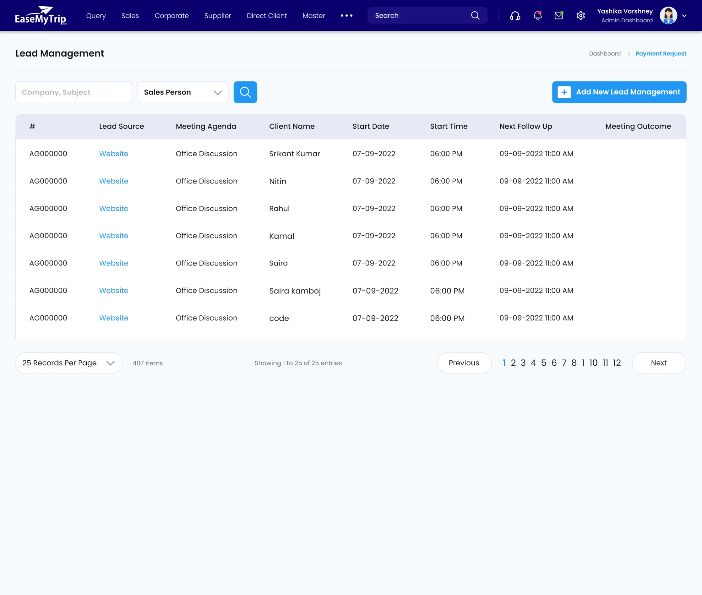
Task: Open the Direct Client menu
Action: pos(267,15)
